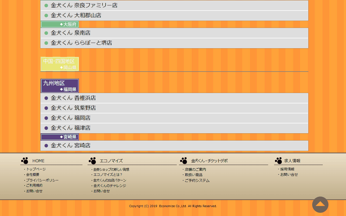
Task: Open the 金犬くん 大和郡山店 store row
Action: tap(174, 15)
